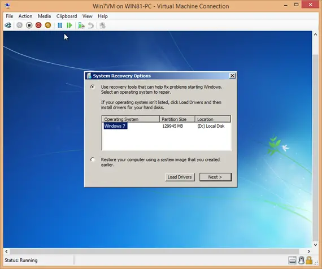Viewport: 322px width, 269px height.
Task: Click the vertical scrollbar down arrow
Action: click(x=315, y=245)
